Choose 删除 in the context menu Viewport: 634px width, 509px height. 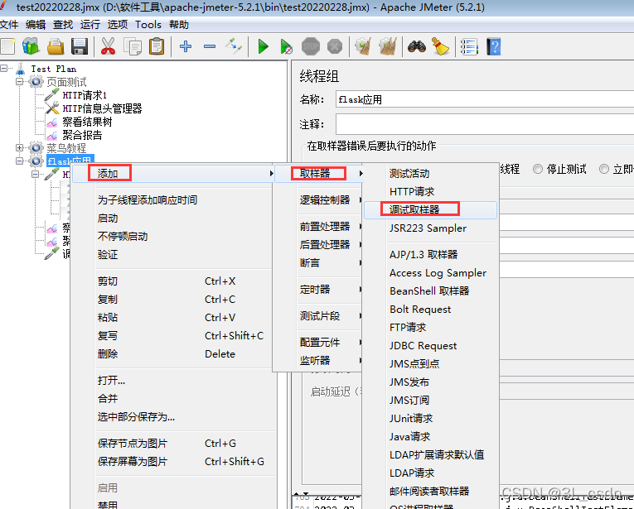[x=173, y=354]
